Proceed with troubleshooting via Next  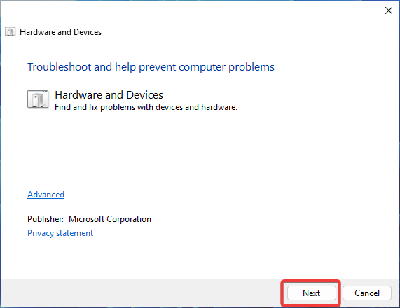point(311,293)
